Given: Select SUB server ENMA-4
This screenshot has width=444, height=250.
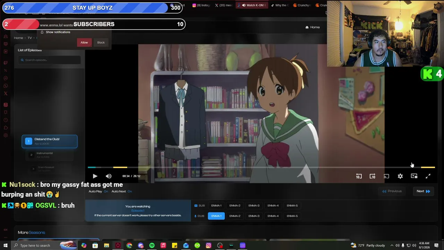Looking at the screenshot, I should 273,206.
